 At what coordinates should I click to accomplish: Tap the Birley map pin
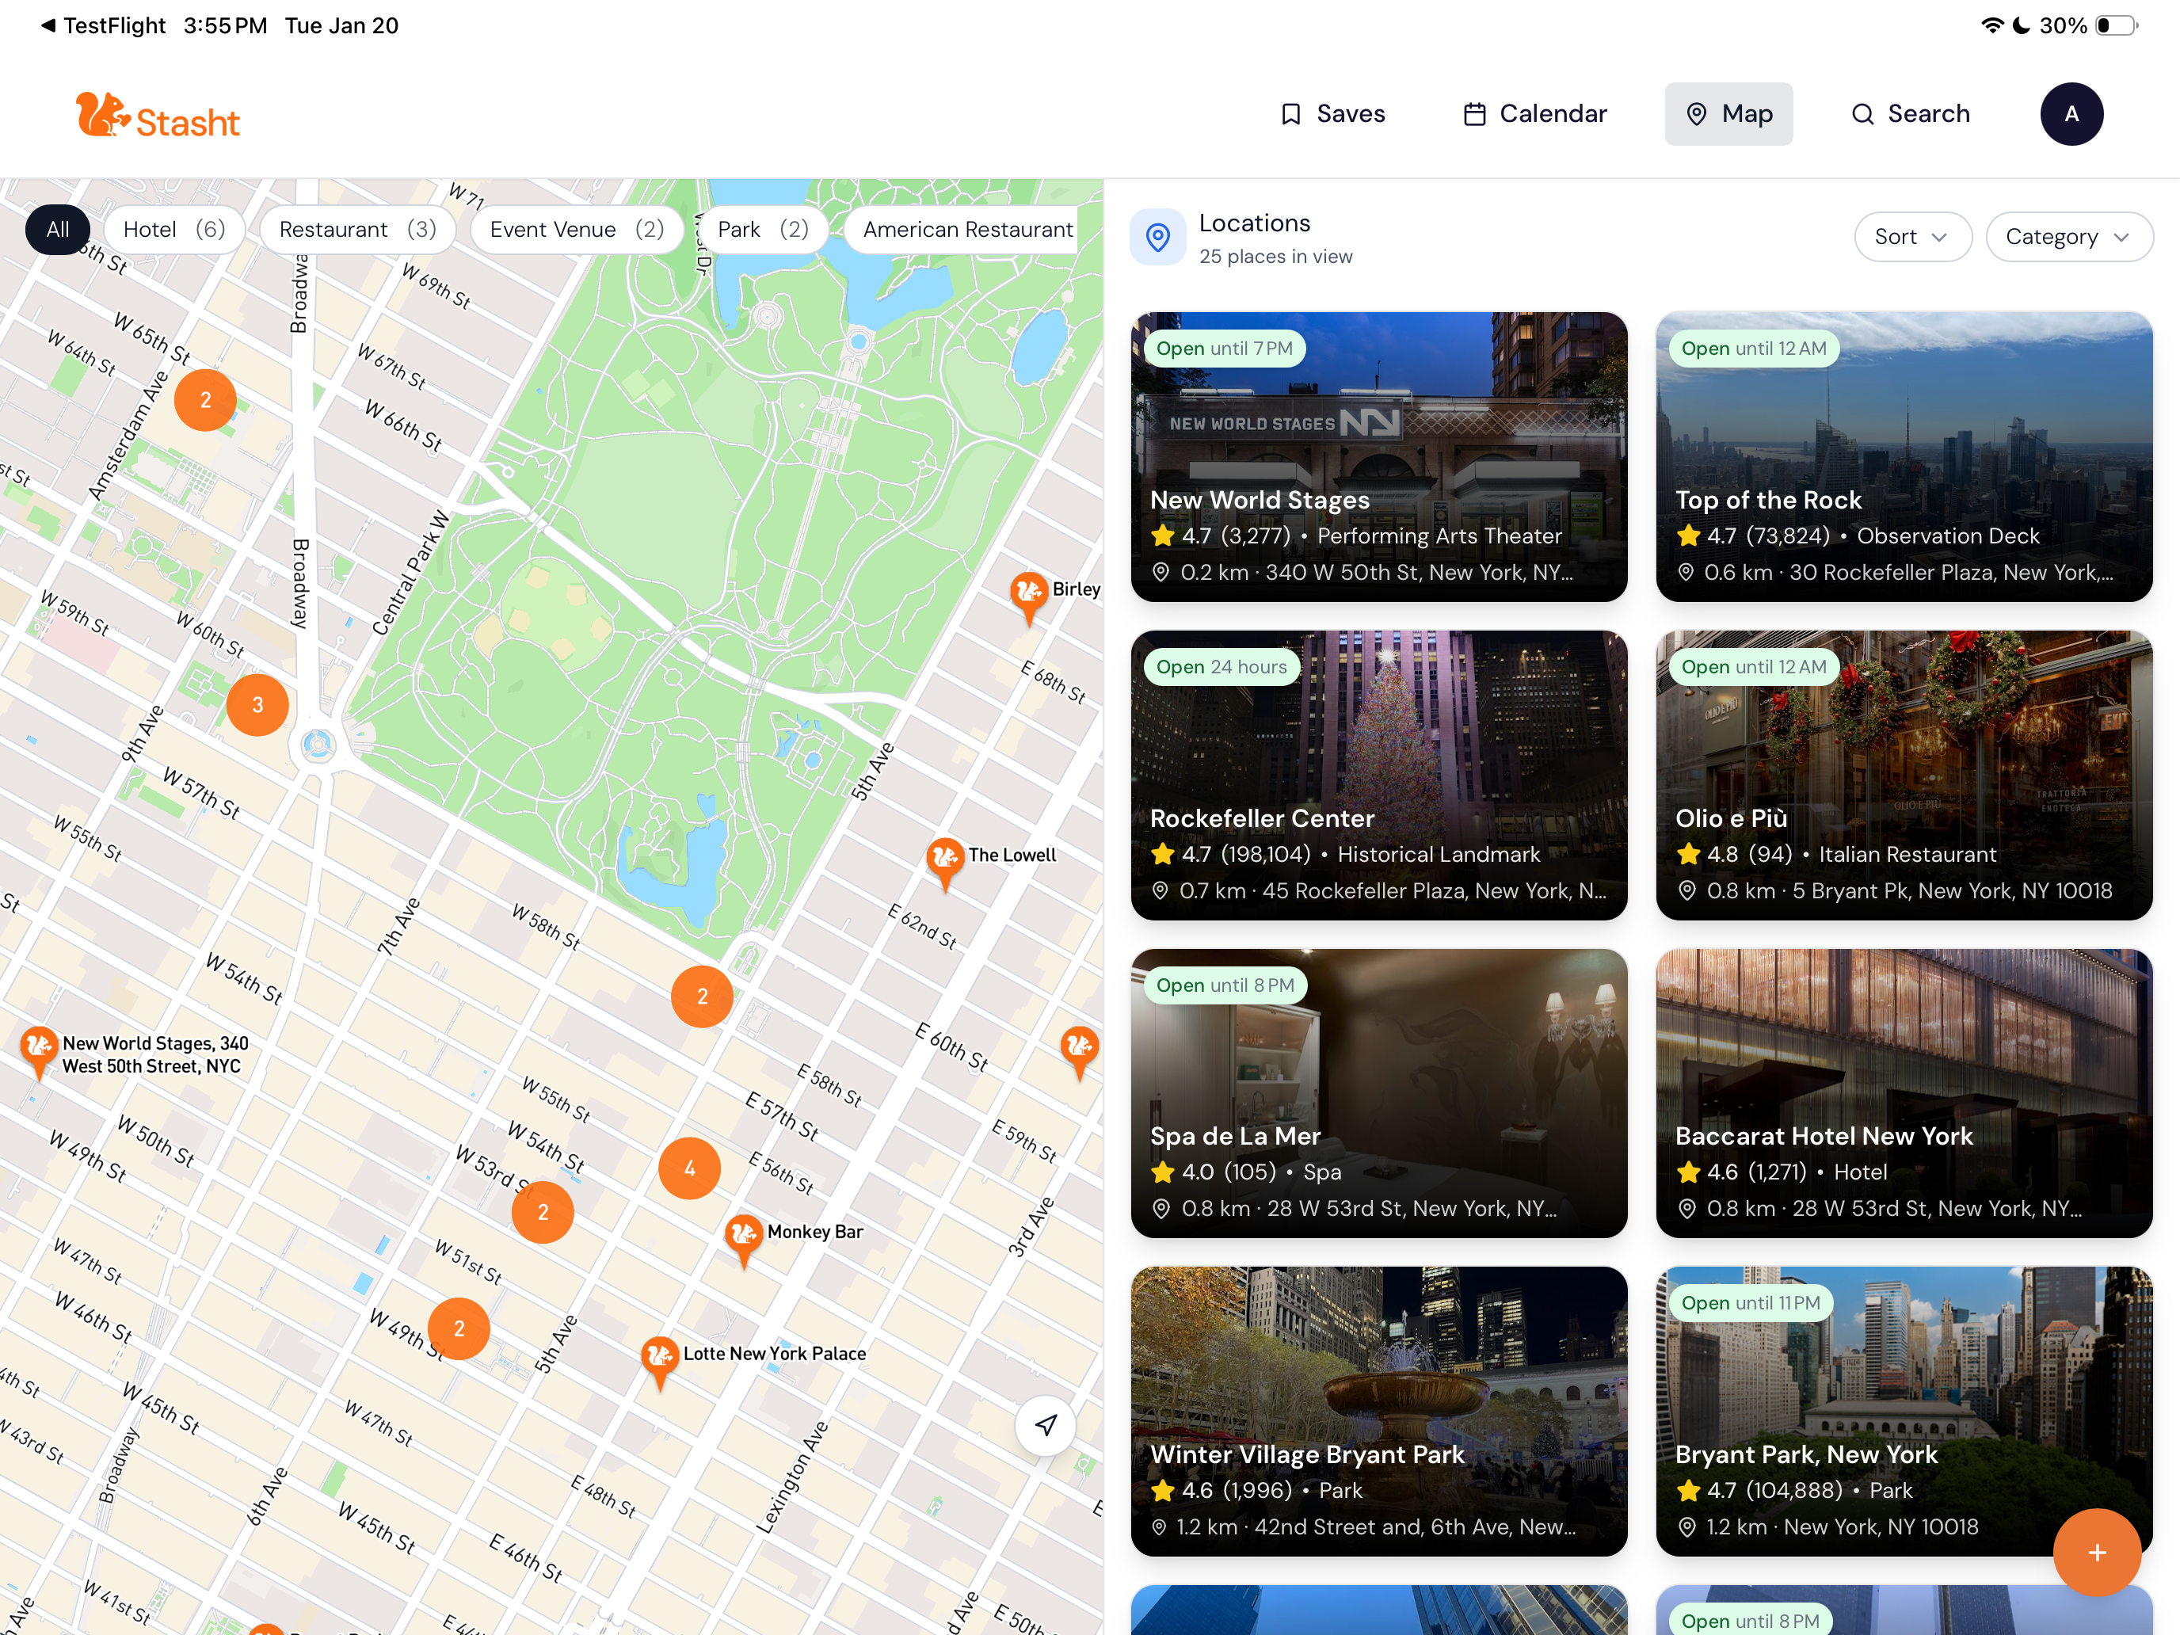[1028, 595]
